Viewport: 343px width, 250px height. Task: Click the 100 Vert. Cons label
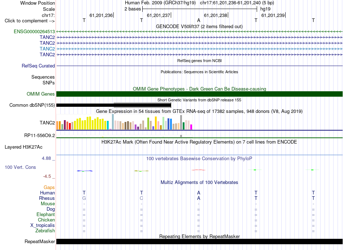[20, 167]
